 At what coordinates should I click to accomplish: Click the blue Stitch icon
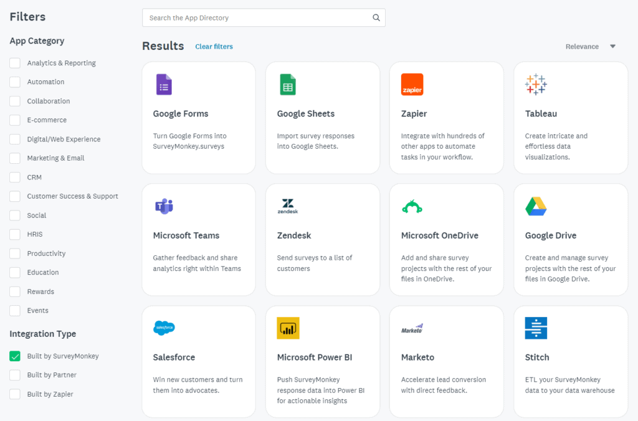tap(536, 328)
